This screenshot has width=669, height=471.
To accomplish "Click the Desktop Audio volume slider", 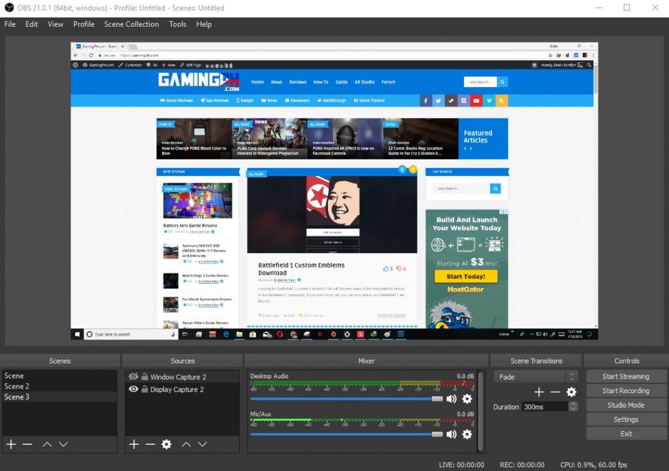I will click(346, 399).
